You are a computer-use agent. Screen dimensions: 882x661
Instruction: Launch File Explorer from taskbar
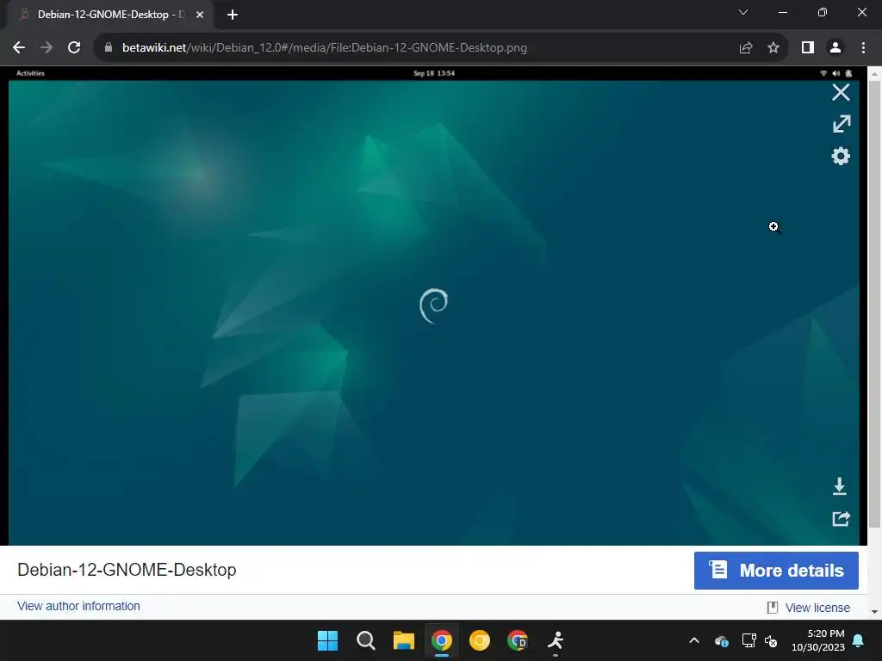click(403, 640)
